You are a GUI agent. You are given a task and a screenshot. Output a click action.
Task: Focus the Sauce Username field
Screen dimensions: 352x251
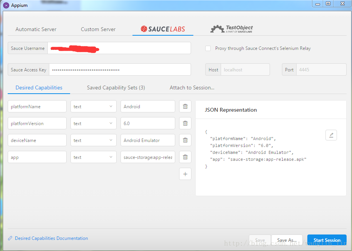pos(119,48)
